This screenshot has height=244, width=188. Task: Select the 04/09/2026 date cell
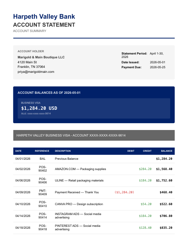tap(23, 192)
